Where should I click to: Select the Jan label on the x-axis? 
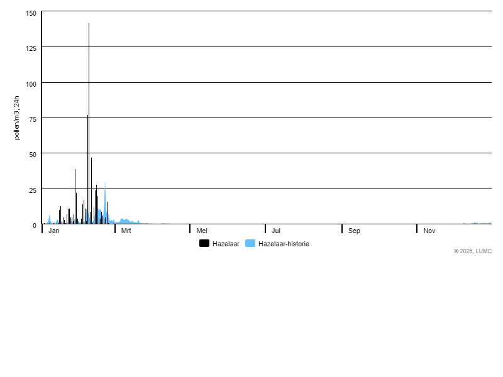point(54,231)
